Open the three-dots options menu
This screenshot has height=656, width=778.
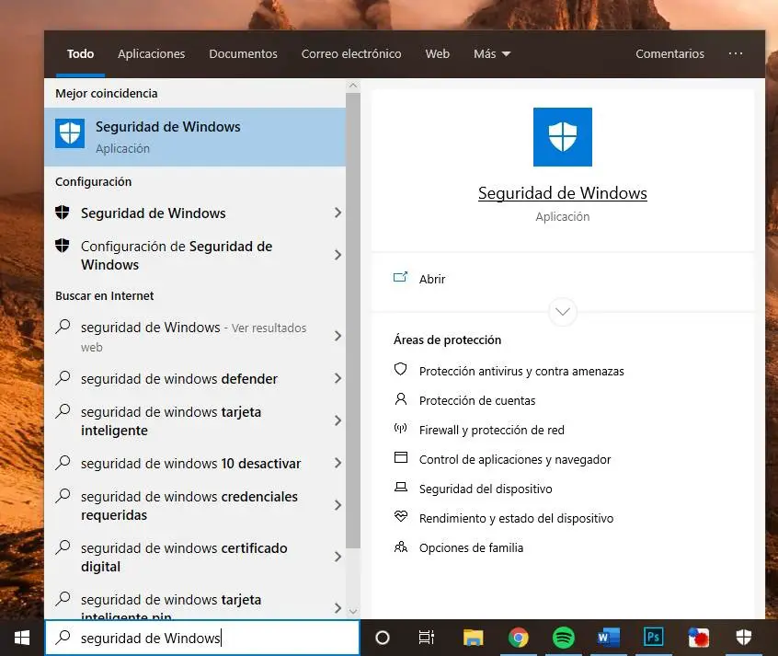[736, 53]
